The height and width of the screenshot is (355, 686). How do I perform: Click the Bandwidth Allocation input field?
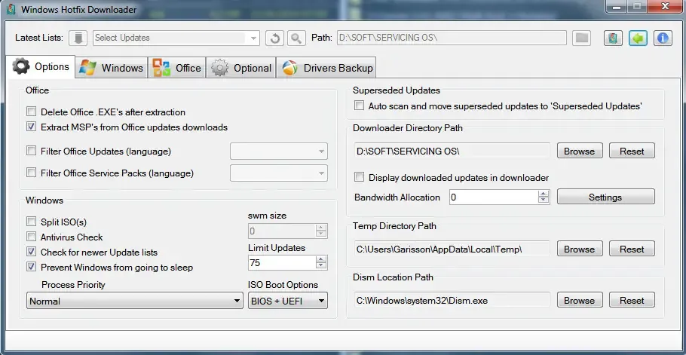[x=494, y=197]
